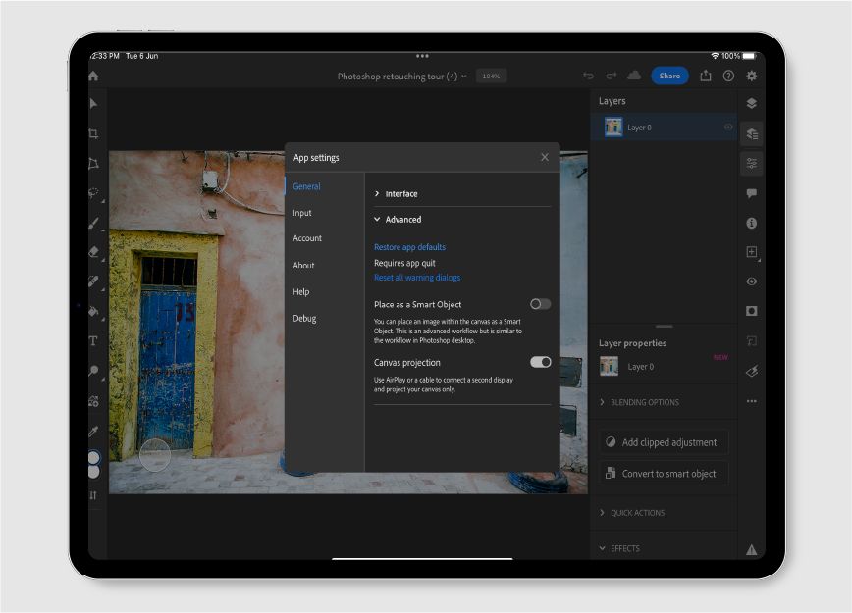Expand the BLENDING OPTIONS section
852x613 pixels.
click(x=641, y=402)
